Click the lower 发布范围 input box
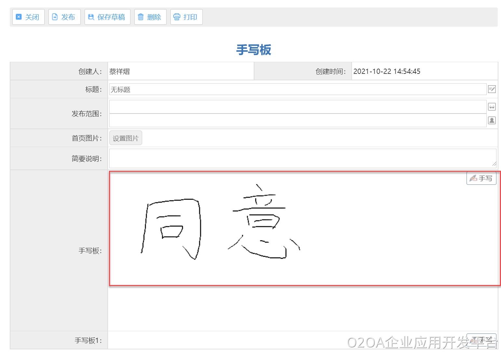 click(297, 120)
